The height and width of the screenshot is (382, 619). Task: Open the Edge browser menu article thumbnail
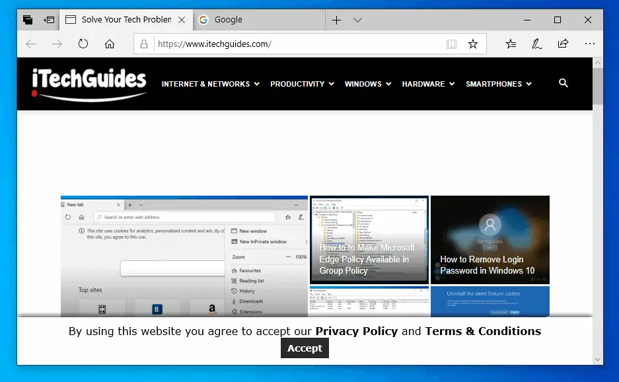(184, 256)
